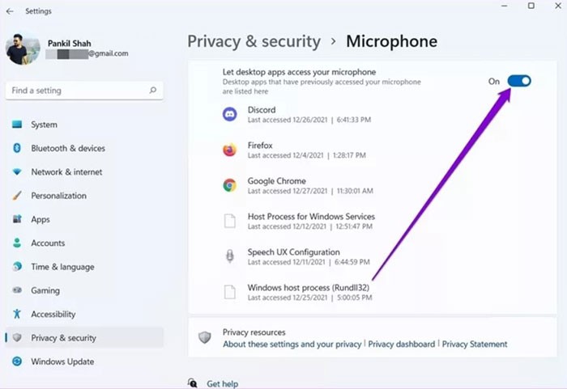The image size is (567, 389).
Task: Click the Firefox app icon
Action: click(x=229, y=150)
